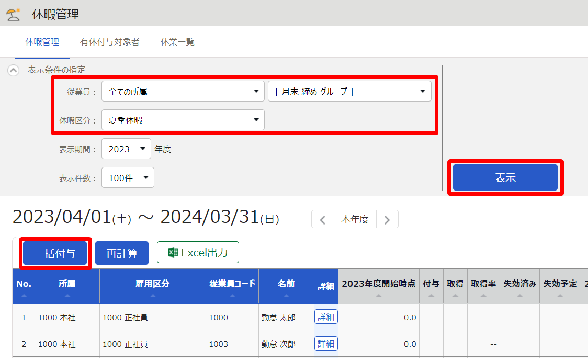Click 1000 本社 in row 2
588x358 pixels.
coord(57,344)
